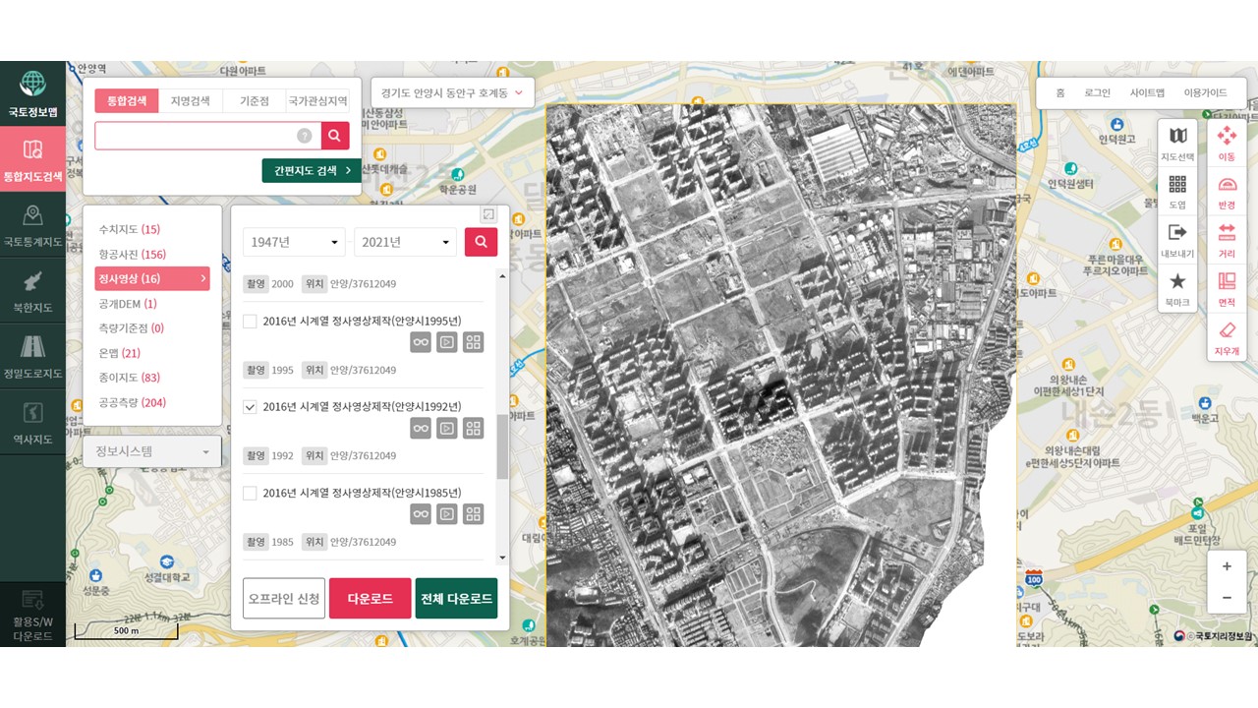
Task: Select the 면적 area measurement tool
Action: click(1227, 287)
